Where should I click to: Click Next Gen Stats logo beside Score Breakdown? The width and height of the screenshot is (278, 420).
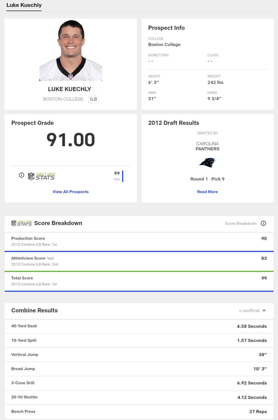point(22,223)
